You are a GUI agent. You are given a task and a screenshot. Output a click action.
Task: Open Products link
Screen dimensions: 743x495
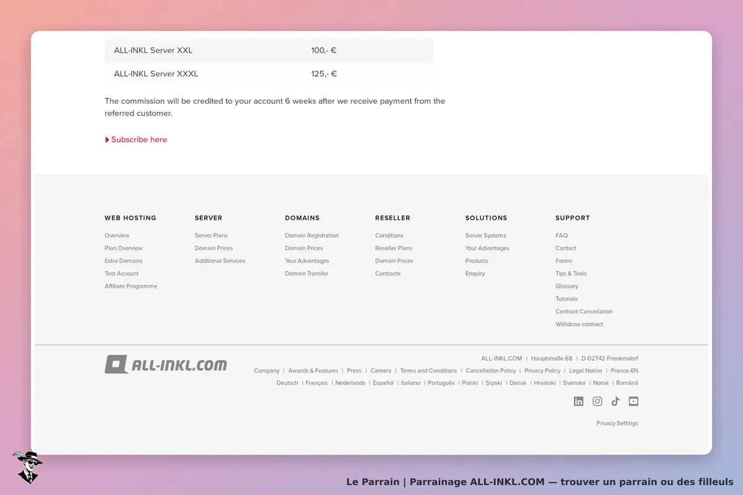click(x=477, y=261)
